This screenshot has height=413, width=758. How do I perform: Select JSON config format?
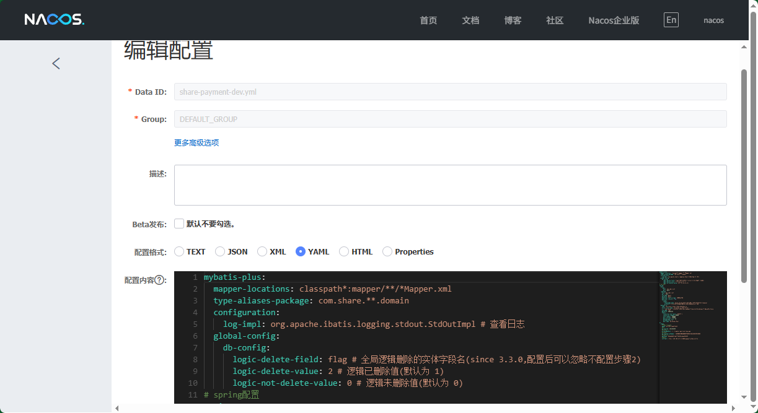(x=220, y=251)
